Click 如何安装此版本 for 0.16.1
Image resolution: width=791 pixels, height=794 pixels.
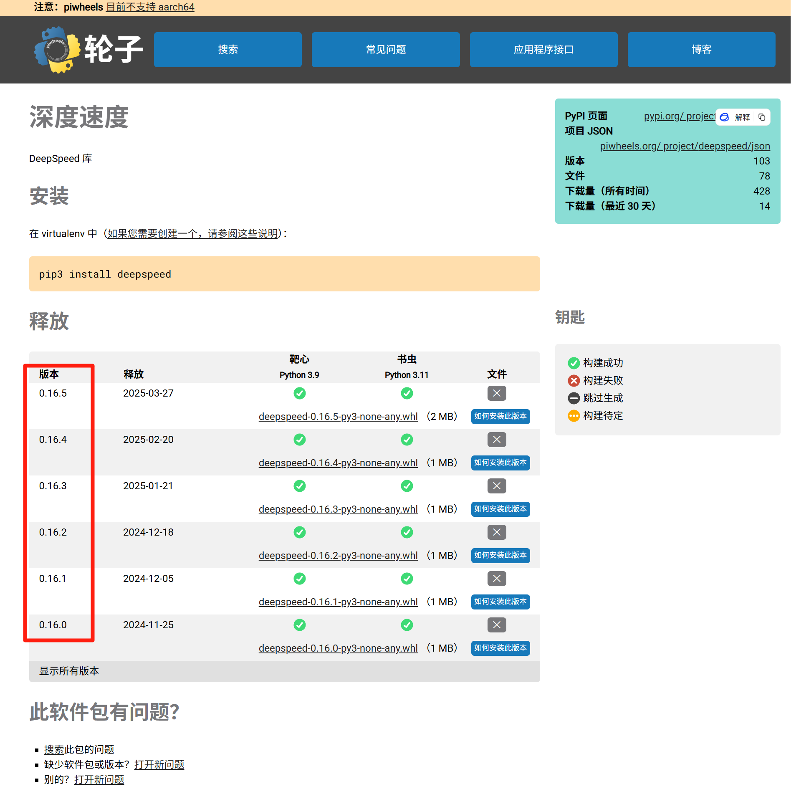click(x=500, y=602)
